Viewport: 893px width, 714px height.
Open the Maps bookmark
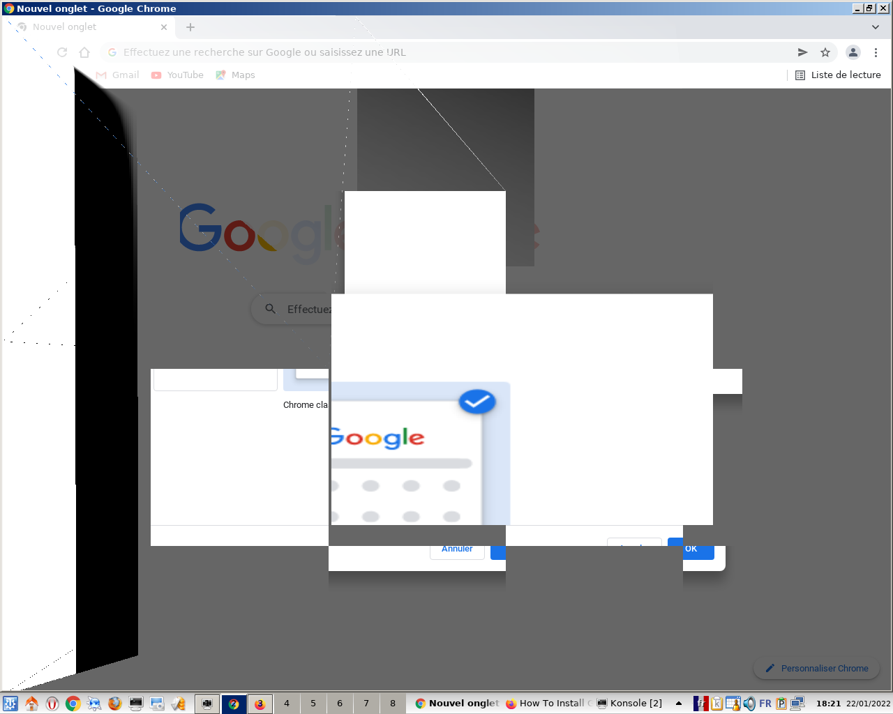[x=235, y=75]
